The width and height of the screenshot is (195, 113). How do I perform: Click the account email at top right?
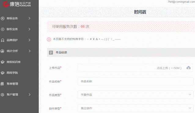click(181, 2)
